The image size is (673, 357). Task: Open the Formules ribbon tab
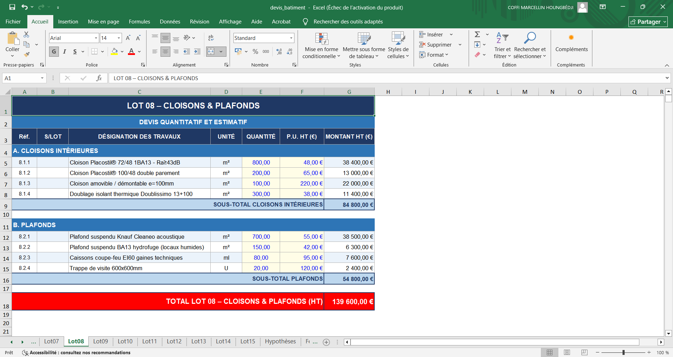[x=139, y=22]
